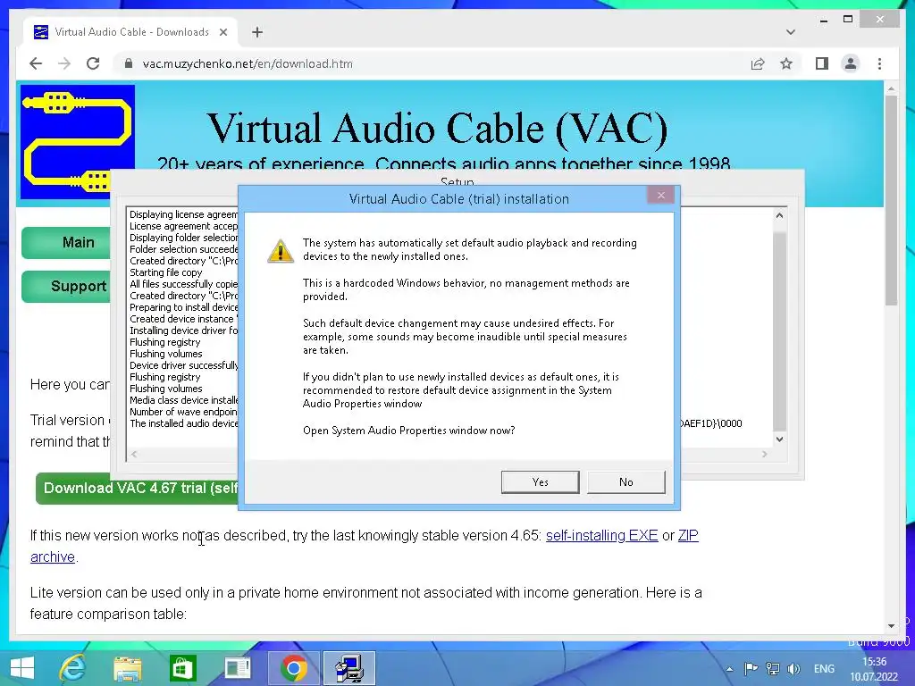The height and width of the screenshot is (686, 915).
Task: Open the tab search dropdown chevron
Action: pos(790,32)
